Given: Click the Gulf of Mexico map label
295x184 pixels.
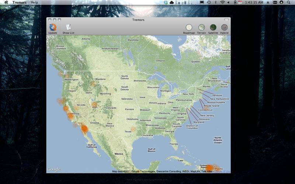Looking at the screenshot, I should point(152,150).
